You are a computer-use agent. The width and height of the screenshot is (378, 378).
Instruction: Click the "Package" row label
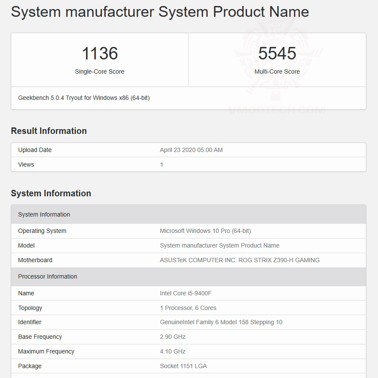pyautogui.click(x=30, y=366)
